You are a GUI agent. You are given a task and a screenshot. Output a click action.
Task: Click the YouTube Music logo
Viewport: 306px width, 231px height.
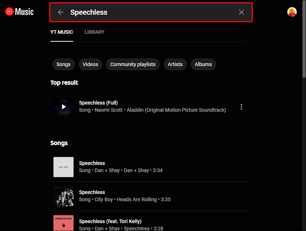[x=19, y=12]
